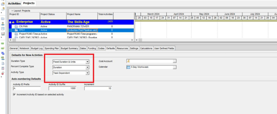Image resolution: width=277 pixels, height=114 pixels.
Task: Click the red risk icon in left toolbar
Action: pos(3,73)
